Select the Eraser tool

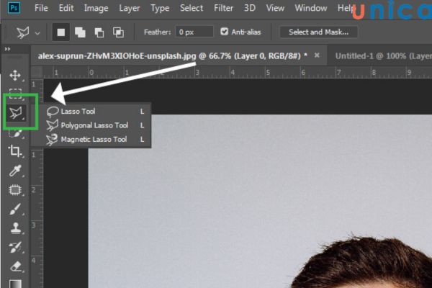tap(15, 266)
